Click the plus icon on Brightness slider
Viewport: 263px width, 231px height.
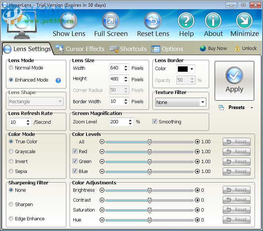(x=197, y=190)
